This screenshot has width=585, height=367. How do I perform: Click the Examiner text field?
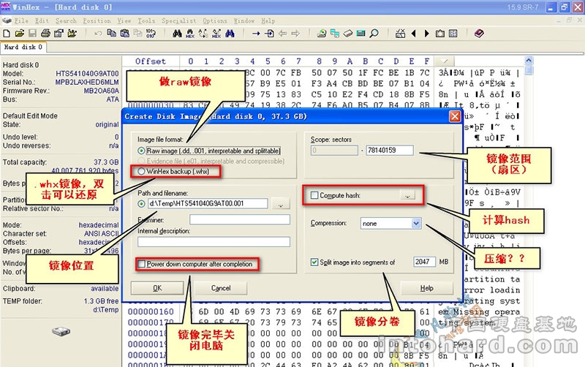pos(240,219)
